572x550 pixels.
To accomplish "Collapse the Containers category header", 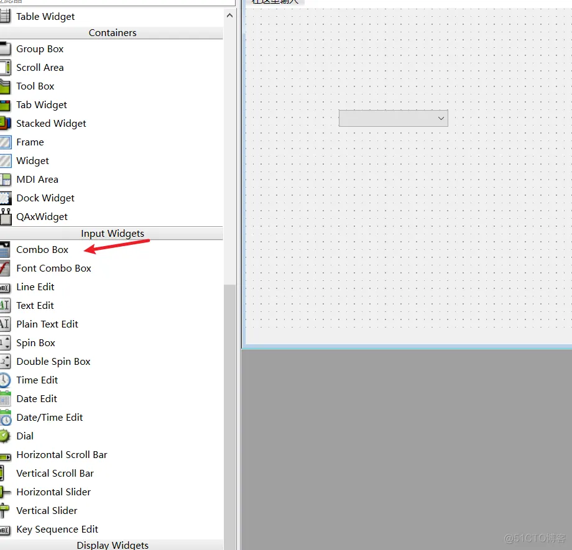I will [x=112, y=33].
